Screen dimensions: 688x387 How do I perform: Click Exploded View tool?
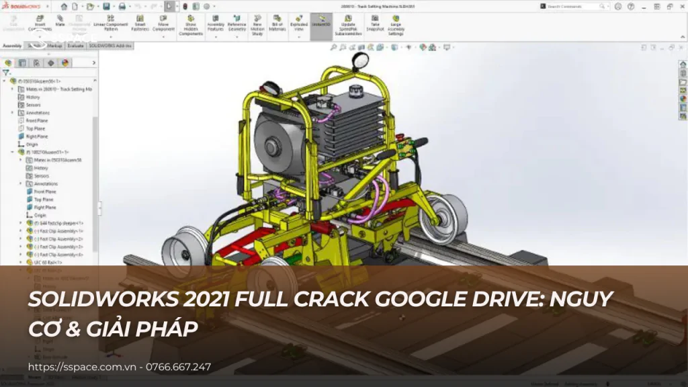(x=299, y=24)
